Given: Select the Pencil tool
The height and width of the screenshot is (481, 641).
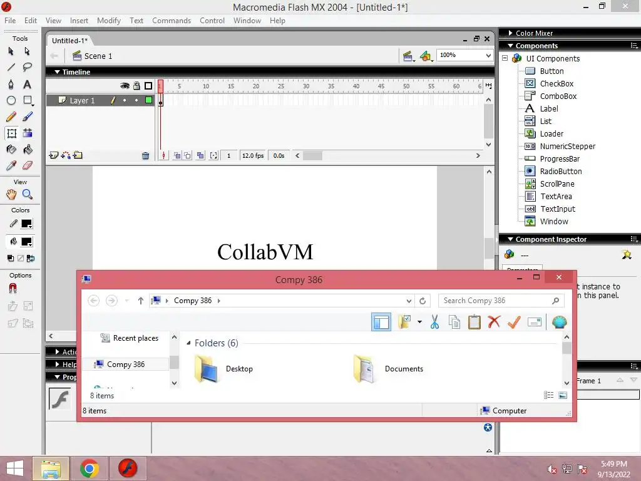Looking at the screenshot, I should tap(11, 117).
